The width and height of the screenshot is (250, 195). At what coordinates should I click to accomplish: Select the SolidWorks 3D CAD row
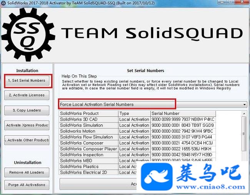pos(137,119)
